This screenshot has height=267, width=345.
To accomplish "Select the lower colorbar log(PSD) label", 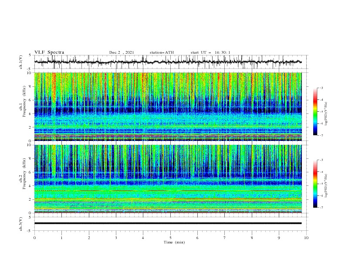I will click(x=326, y=185).
